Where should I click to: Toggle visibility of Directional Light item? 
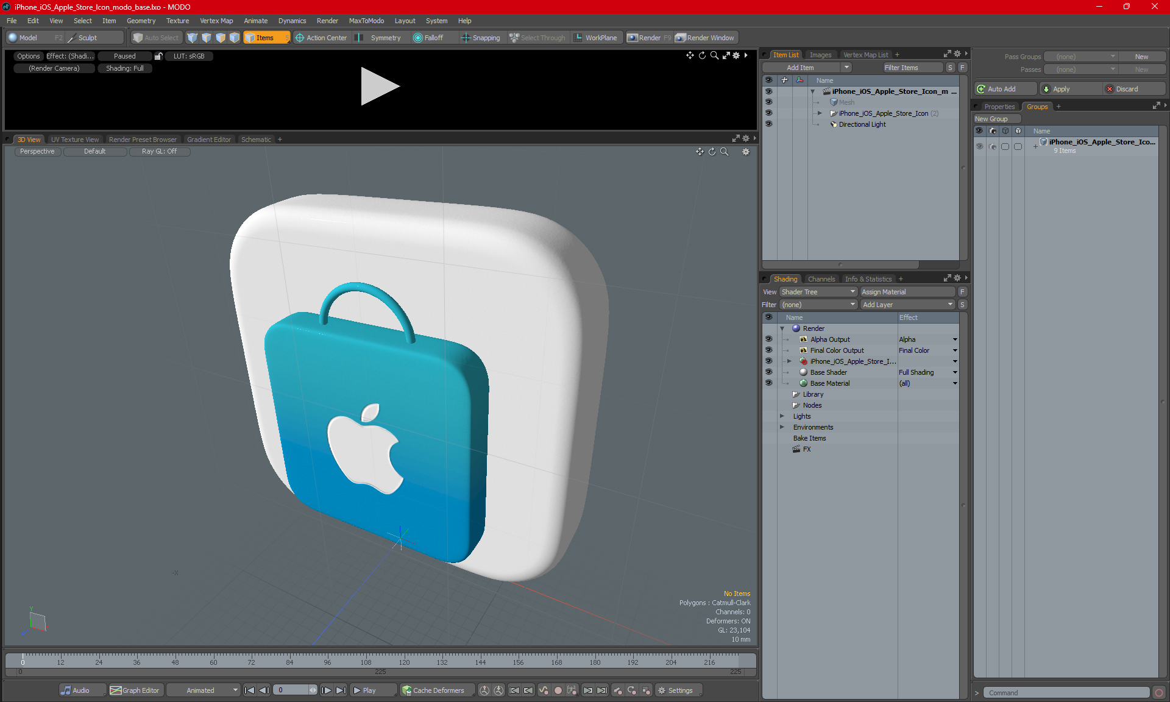[x=768, y=124]
